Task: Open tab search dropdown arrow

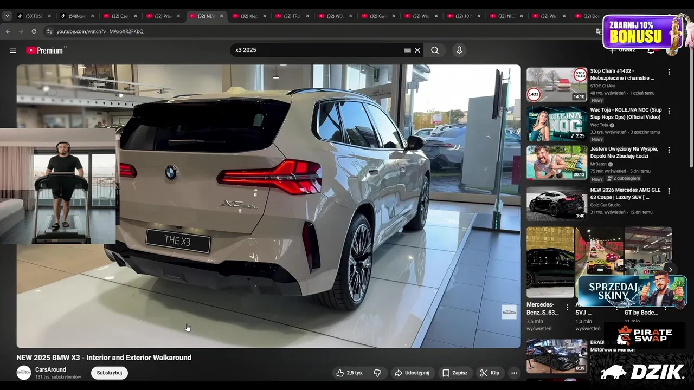Action: click(7, 16)
